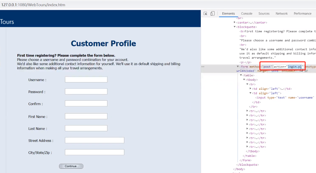
Task: Click the Confirm input field
Action: point(86,103)
